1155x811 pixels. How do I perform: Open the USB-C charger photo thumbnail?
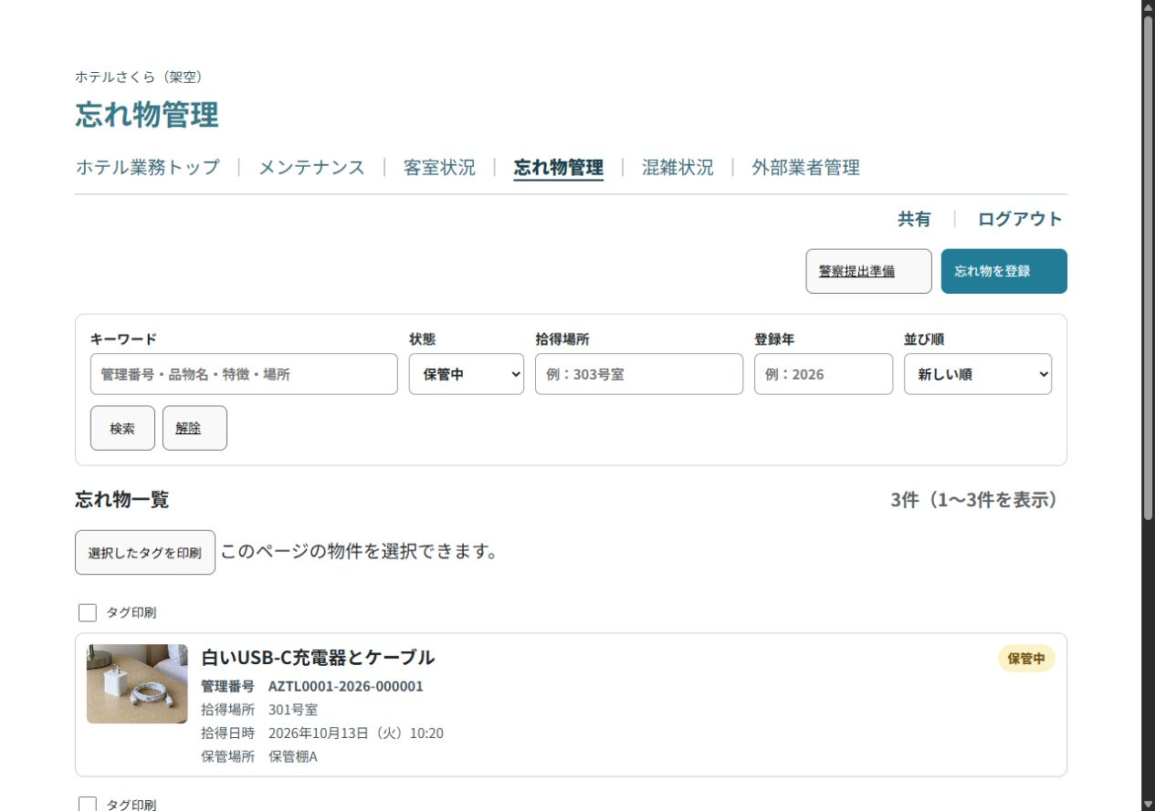point(137,684)
